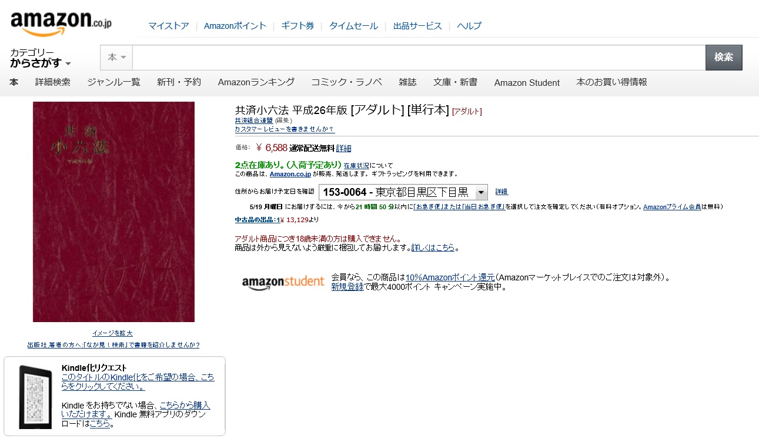
Task: Click the Kindle device image
Action: pos(35,396)
